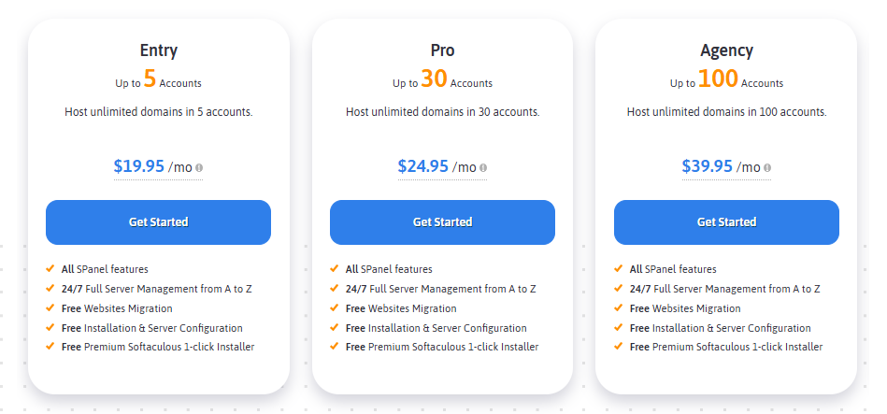The width and height of the screenshot is (887, 414).
Task: Click checkmark beside Pro plan's Installation & Server Configuration
Action: 334,327
